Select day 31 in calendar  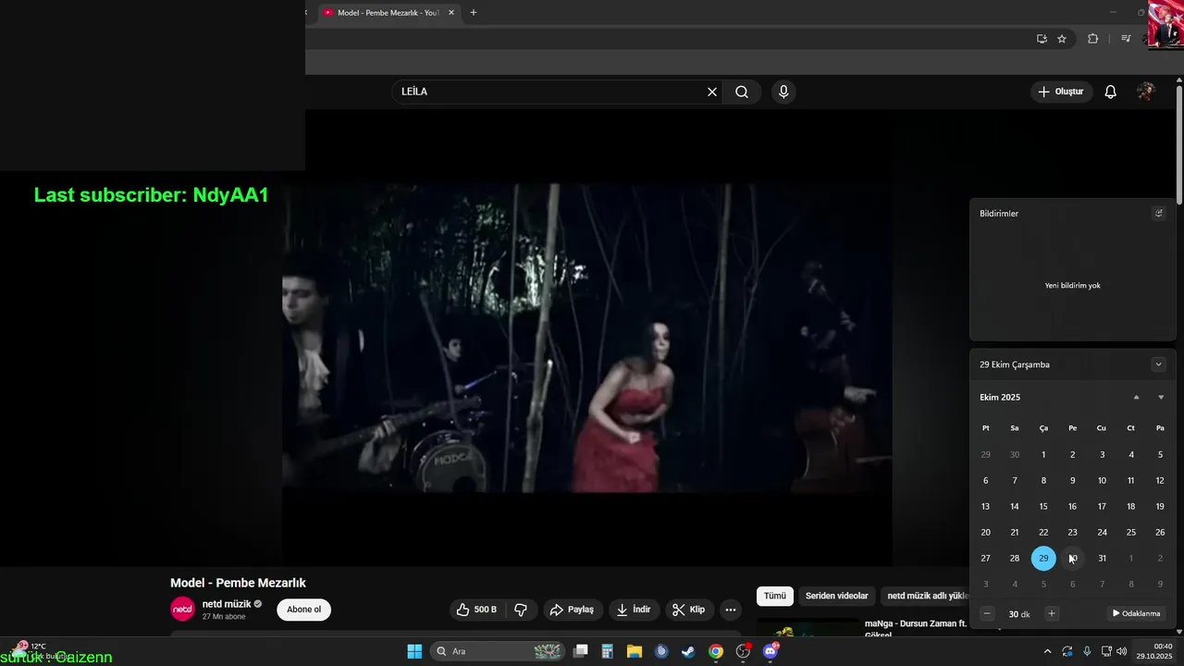[1102, 558]
